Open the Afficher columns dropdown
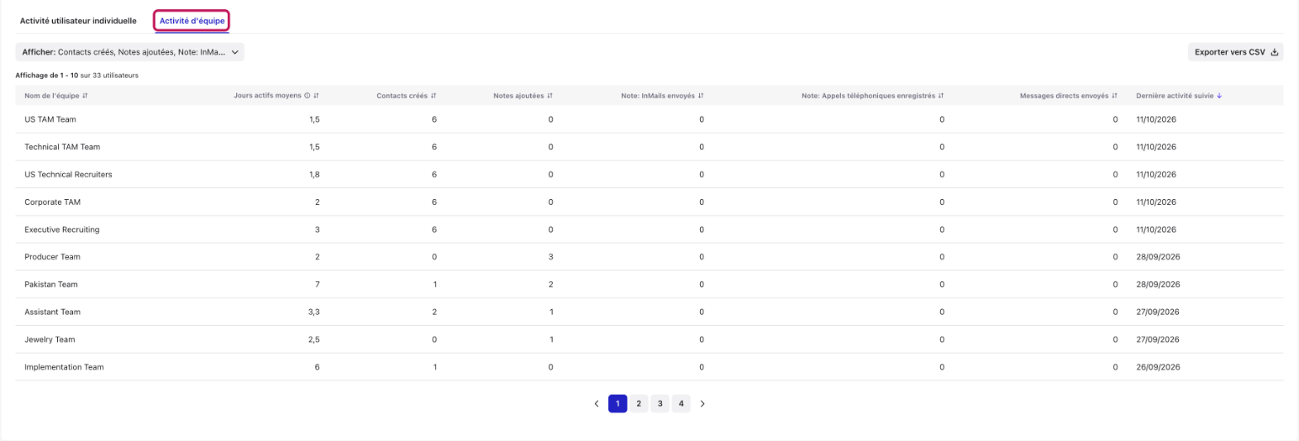 click(x=130, y=52)
